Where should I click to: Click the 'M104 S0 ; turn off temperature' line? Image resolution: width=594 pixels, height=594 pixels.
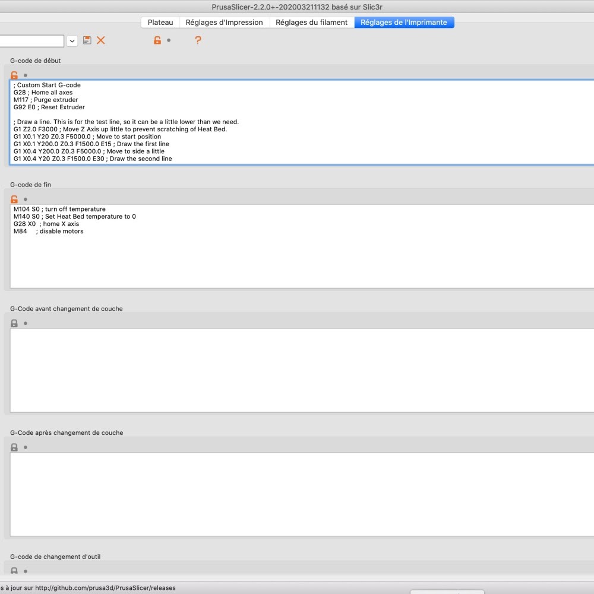click(59, 209)
